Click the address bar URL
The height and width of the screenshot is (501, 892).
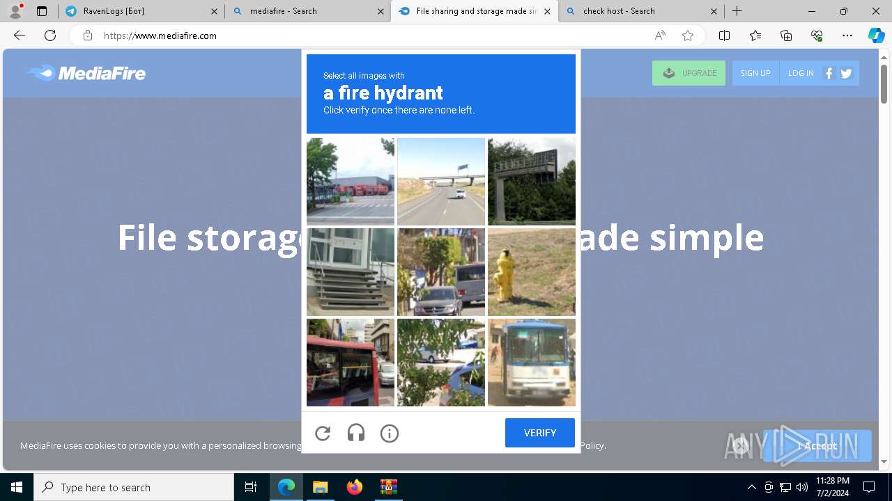tap(160, 35)
